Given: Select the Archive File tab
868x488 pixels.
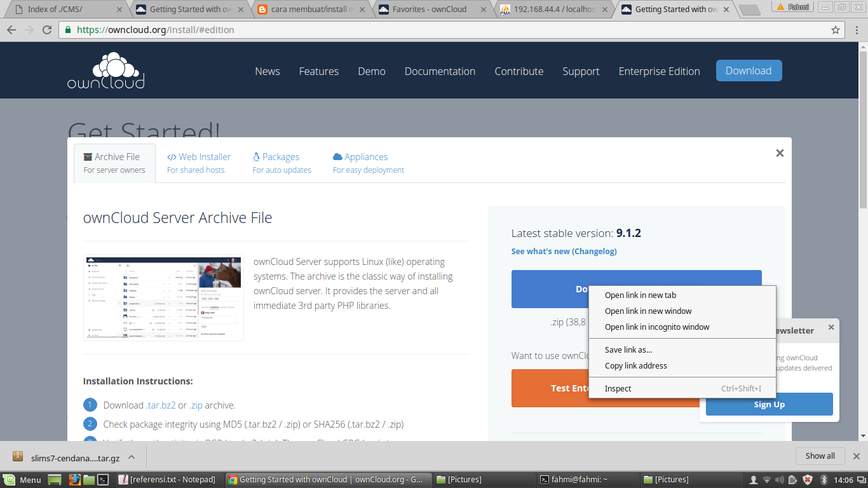Looking at the screenshot, I should tap(114, 163).
